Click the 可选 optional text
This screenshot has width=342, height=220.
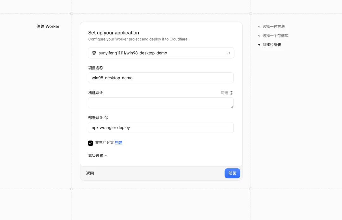tap(225, 93)
